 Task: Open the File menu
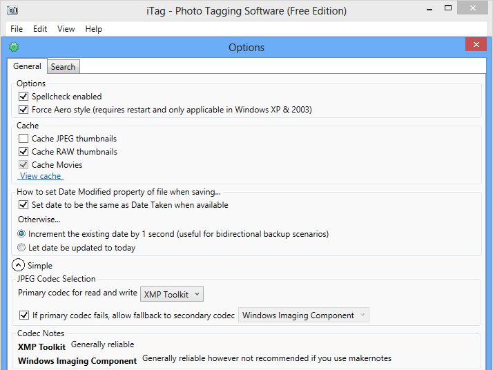point(17,29)
